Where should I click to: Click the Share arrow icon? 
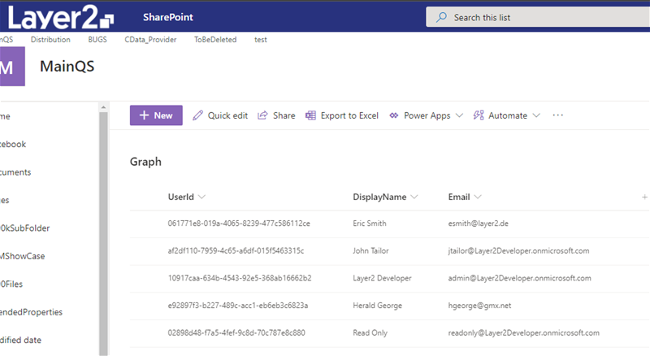[x=262, y=115]
